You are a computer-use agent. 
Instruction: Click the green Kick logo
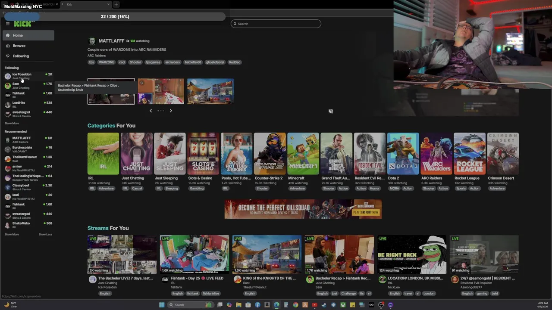22,24
